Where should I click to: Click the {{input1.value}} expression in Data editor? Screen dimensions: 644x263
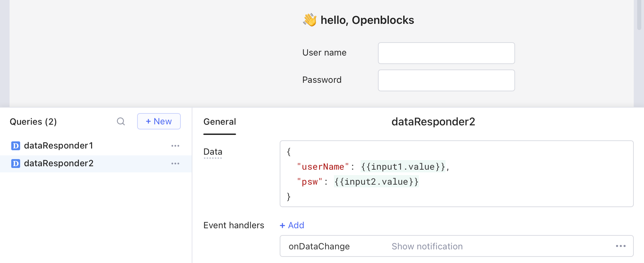(x=403, y=167)
